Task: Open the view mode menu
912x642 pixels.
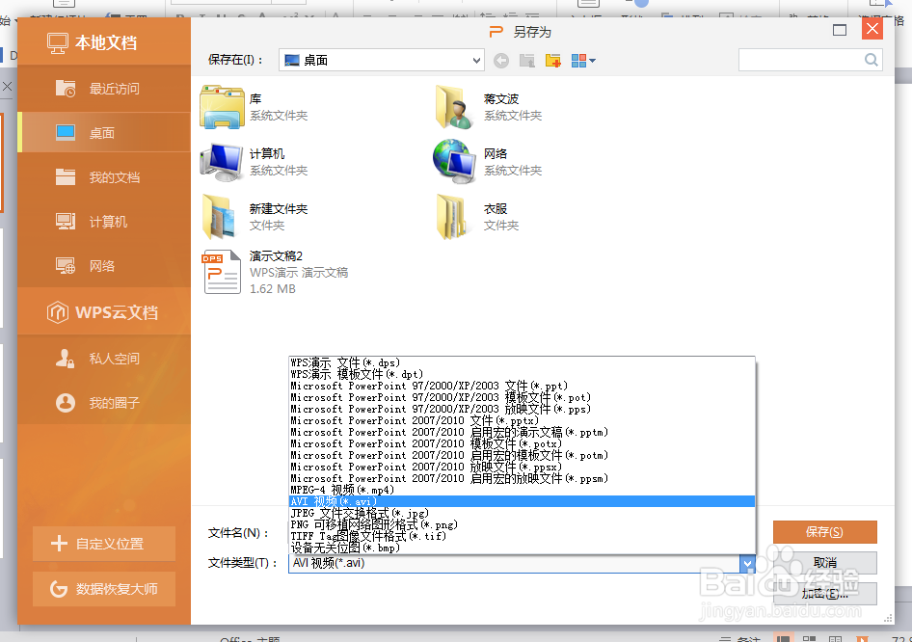Action: click(583, 61)
